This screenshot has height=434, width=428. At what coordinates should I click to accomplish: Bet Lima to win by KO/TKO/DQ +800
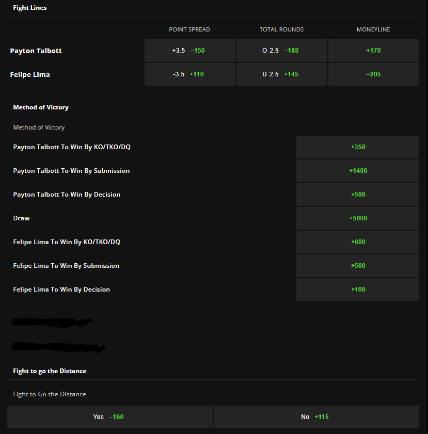(x=357, y=242)
